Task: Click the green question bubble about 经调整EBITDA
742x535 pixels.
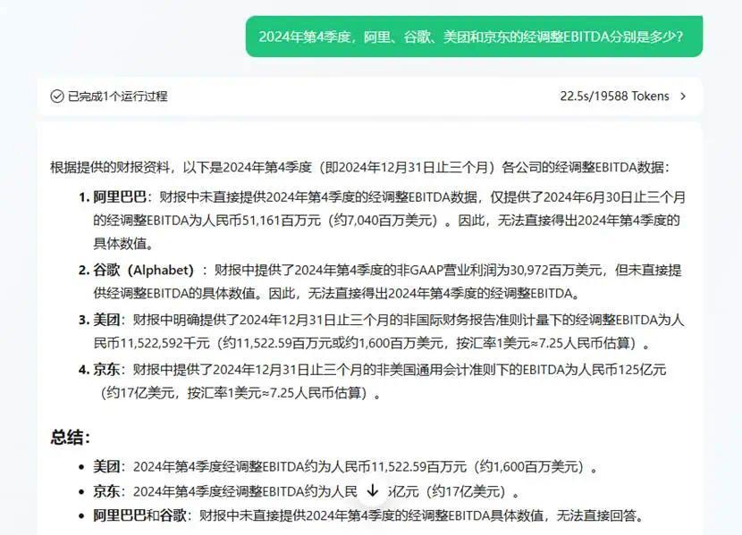Action: pos(474,37)
